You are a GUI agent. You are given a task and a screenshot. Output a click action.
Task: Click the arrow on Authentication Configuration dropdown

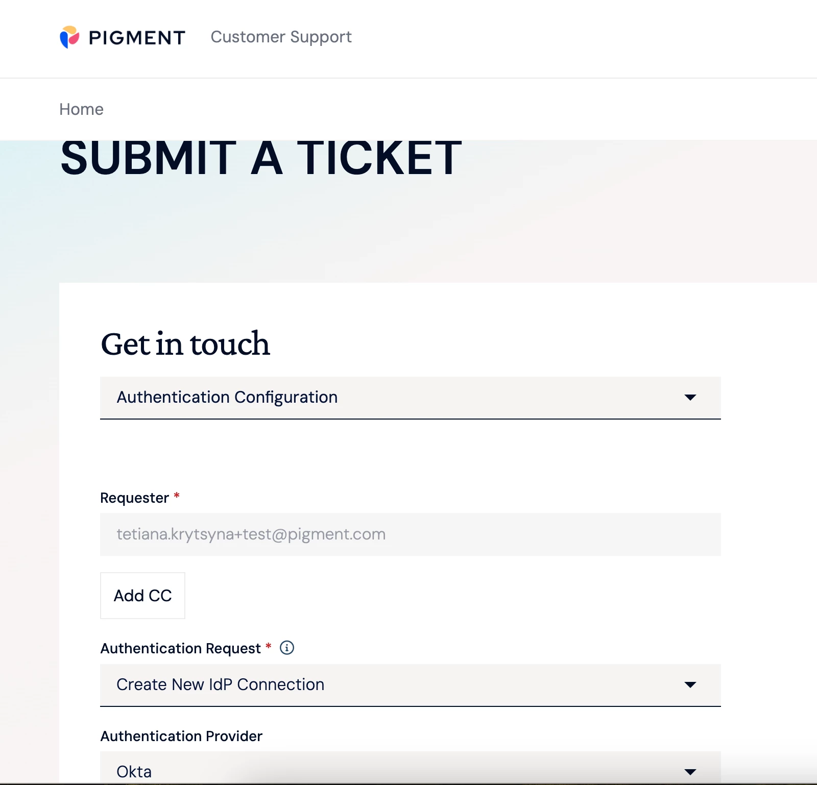(x=690, y=398)
